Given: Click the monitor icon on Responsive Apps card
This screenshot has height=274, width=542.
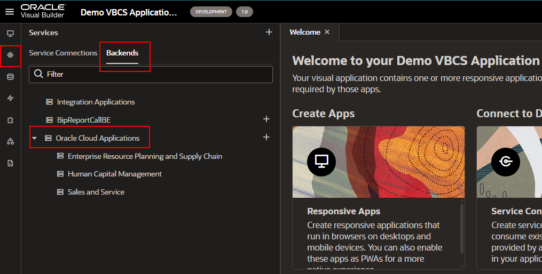Looking at the screenshot, I should [321, 162].
